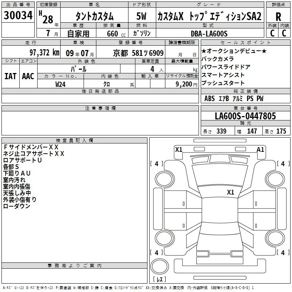This screenshot has width=292, height=292.
Task: Click the A1 damage mark on diagram
Action: pos(260,149)
